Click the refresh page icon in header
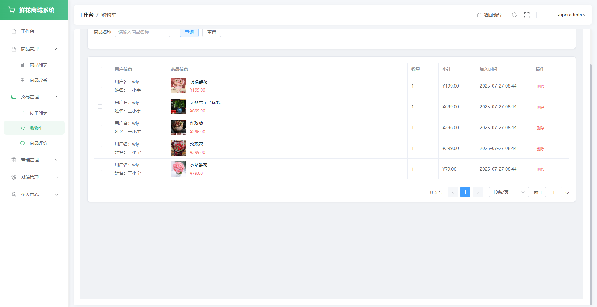This screenshot has width=597, height=307. click(x=514, y=15)
